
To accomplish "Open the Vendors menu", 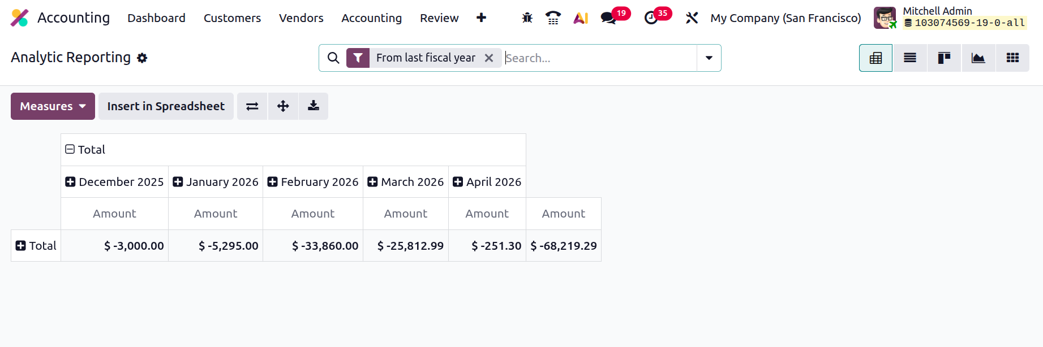I will 301,18.
